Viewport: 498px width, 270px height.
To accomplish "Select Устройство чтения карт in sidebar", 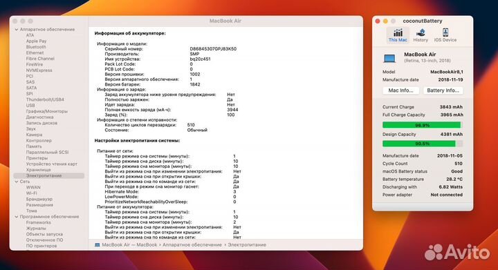I will click(x=51, y=164).
